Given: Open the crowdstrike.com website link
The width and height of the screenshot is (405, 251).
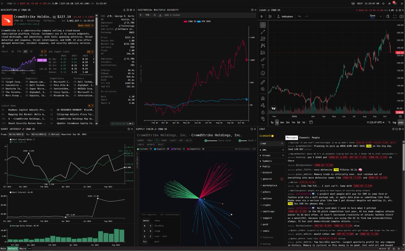Looking at the screenshot, I should click(26, 24).
